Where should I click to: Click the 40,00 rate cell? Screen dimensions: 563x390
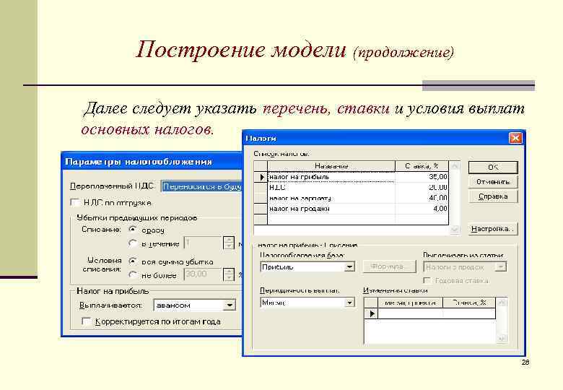(x=422, y=198)
